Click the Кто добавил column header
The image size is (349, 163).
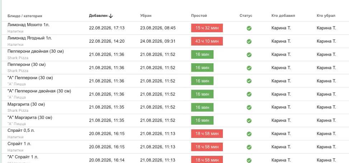coord(283,16)
